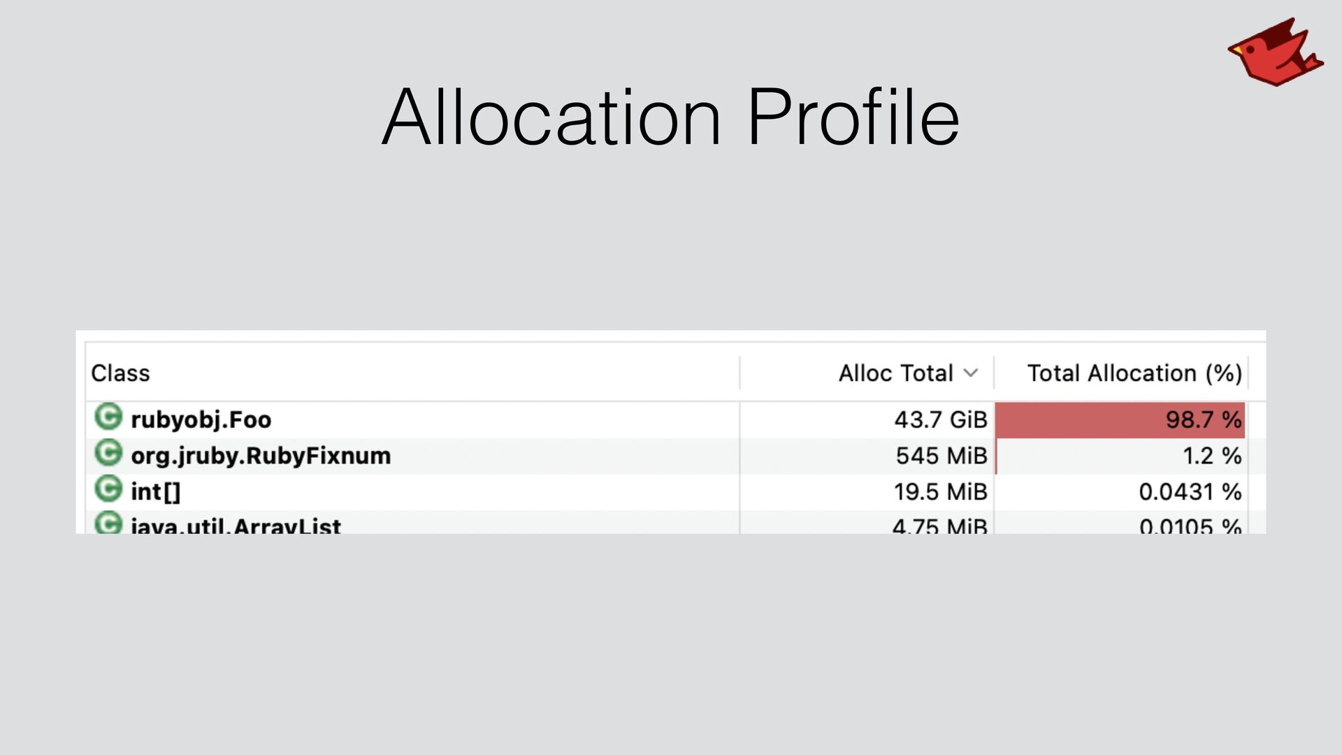Click the class icon beside java.util.ArrayList
1342x755 pixels.
[x=108, y=523]
